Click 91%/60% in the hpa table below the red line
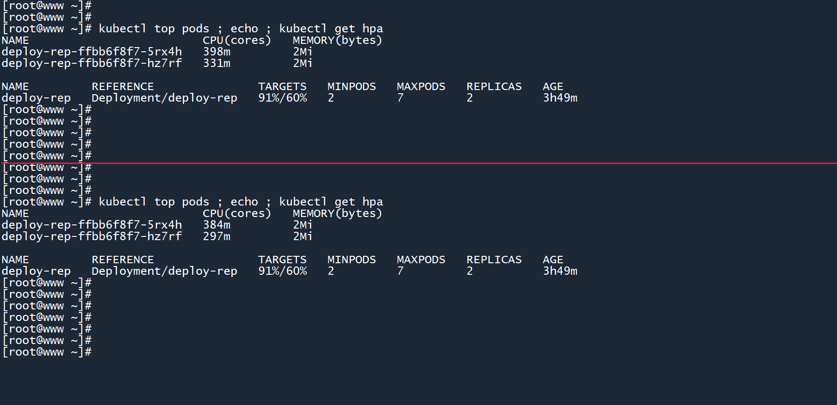Screen dimensions: 837x405 [x=282, y=271]
